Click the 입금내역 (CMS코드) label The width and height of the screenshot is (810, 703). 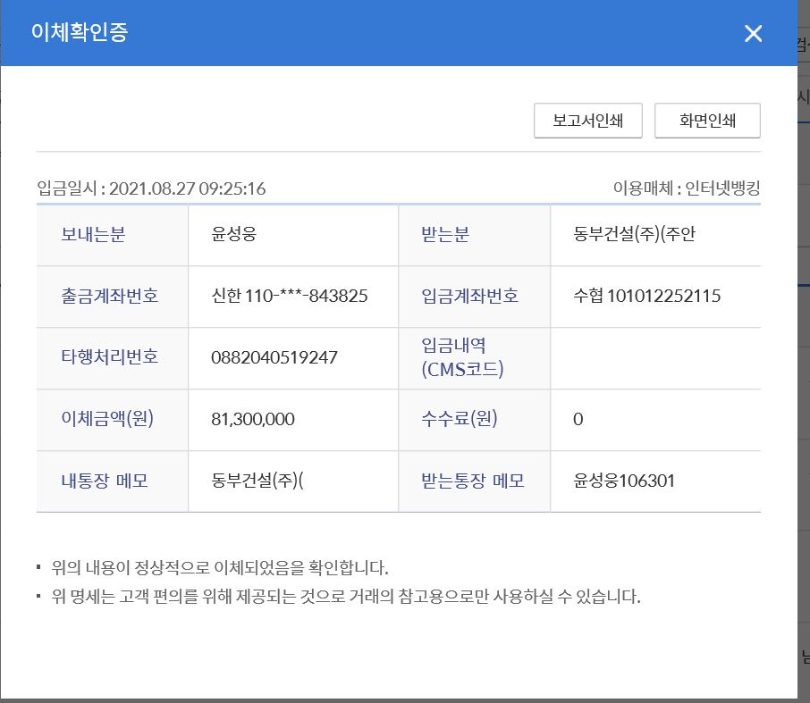[x=462, y=357]
